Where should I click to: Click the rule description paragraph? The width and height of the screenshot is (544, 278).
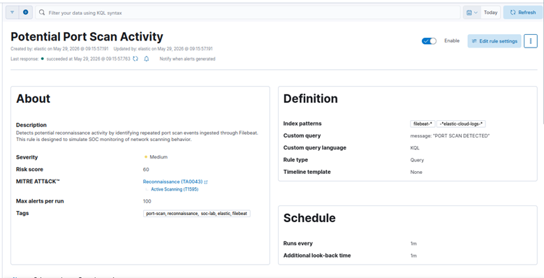click(137, 136)
